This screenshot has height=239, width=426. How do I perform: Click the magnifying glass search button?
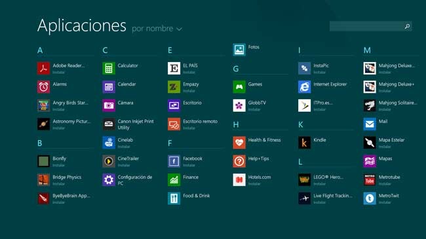[407, 26]
